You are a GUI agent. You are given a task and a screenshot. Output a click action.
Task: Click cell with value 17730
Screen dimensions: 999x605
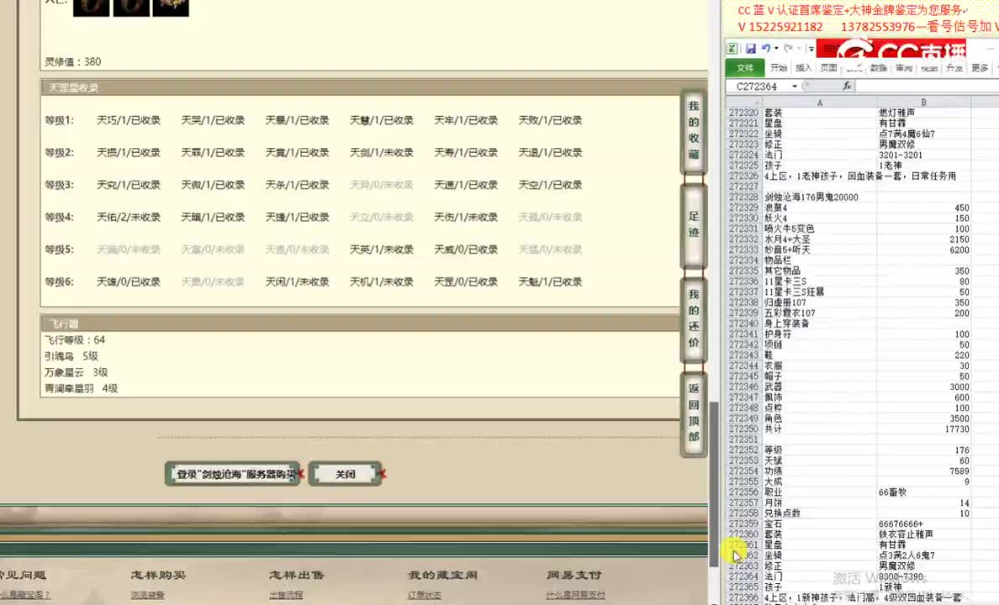coord(924,429)
